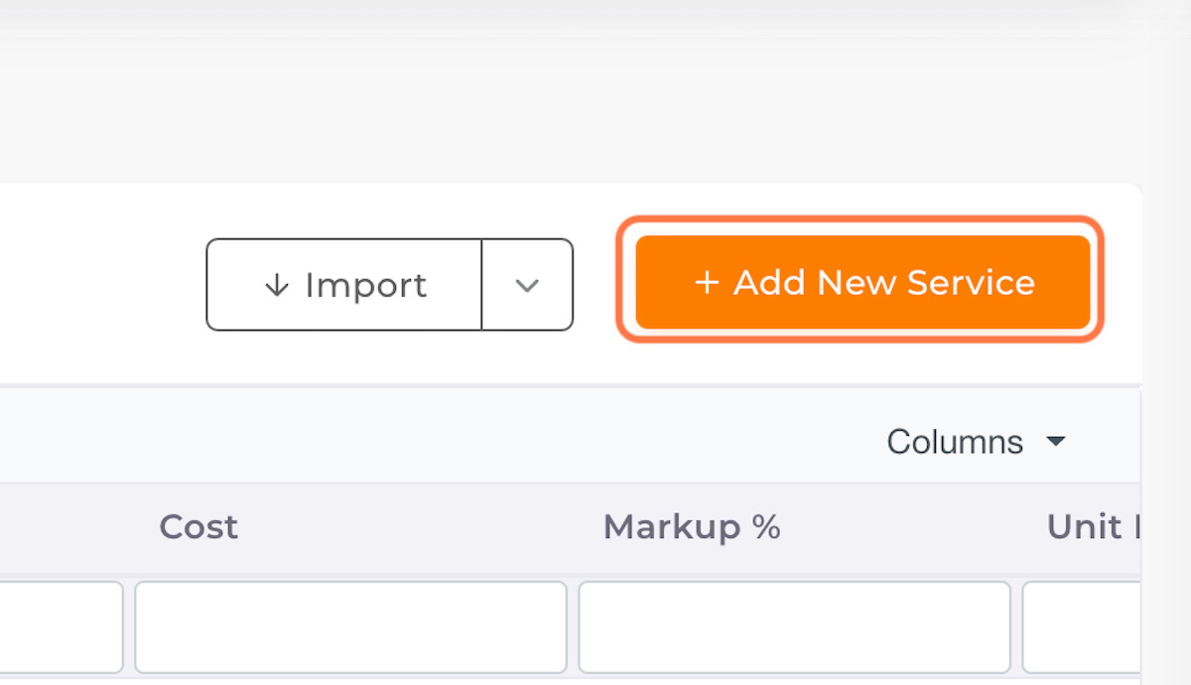
Task: Click the leftmost partially visible filter box
Action: pyautogui.click(x=60, y=626)
